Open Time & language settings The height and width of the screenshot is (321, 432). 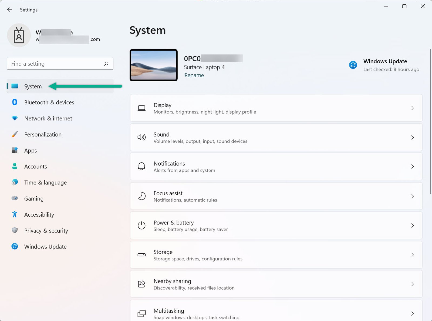pyautogui.click(x=60, y=182)
